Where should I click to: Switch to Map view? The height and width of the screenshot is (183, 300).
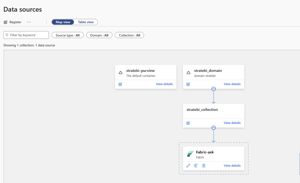(x=63, y=22)
